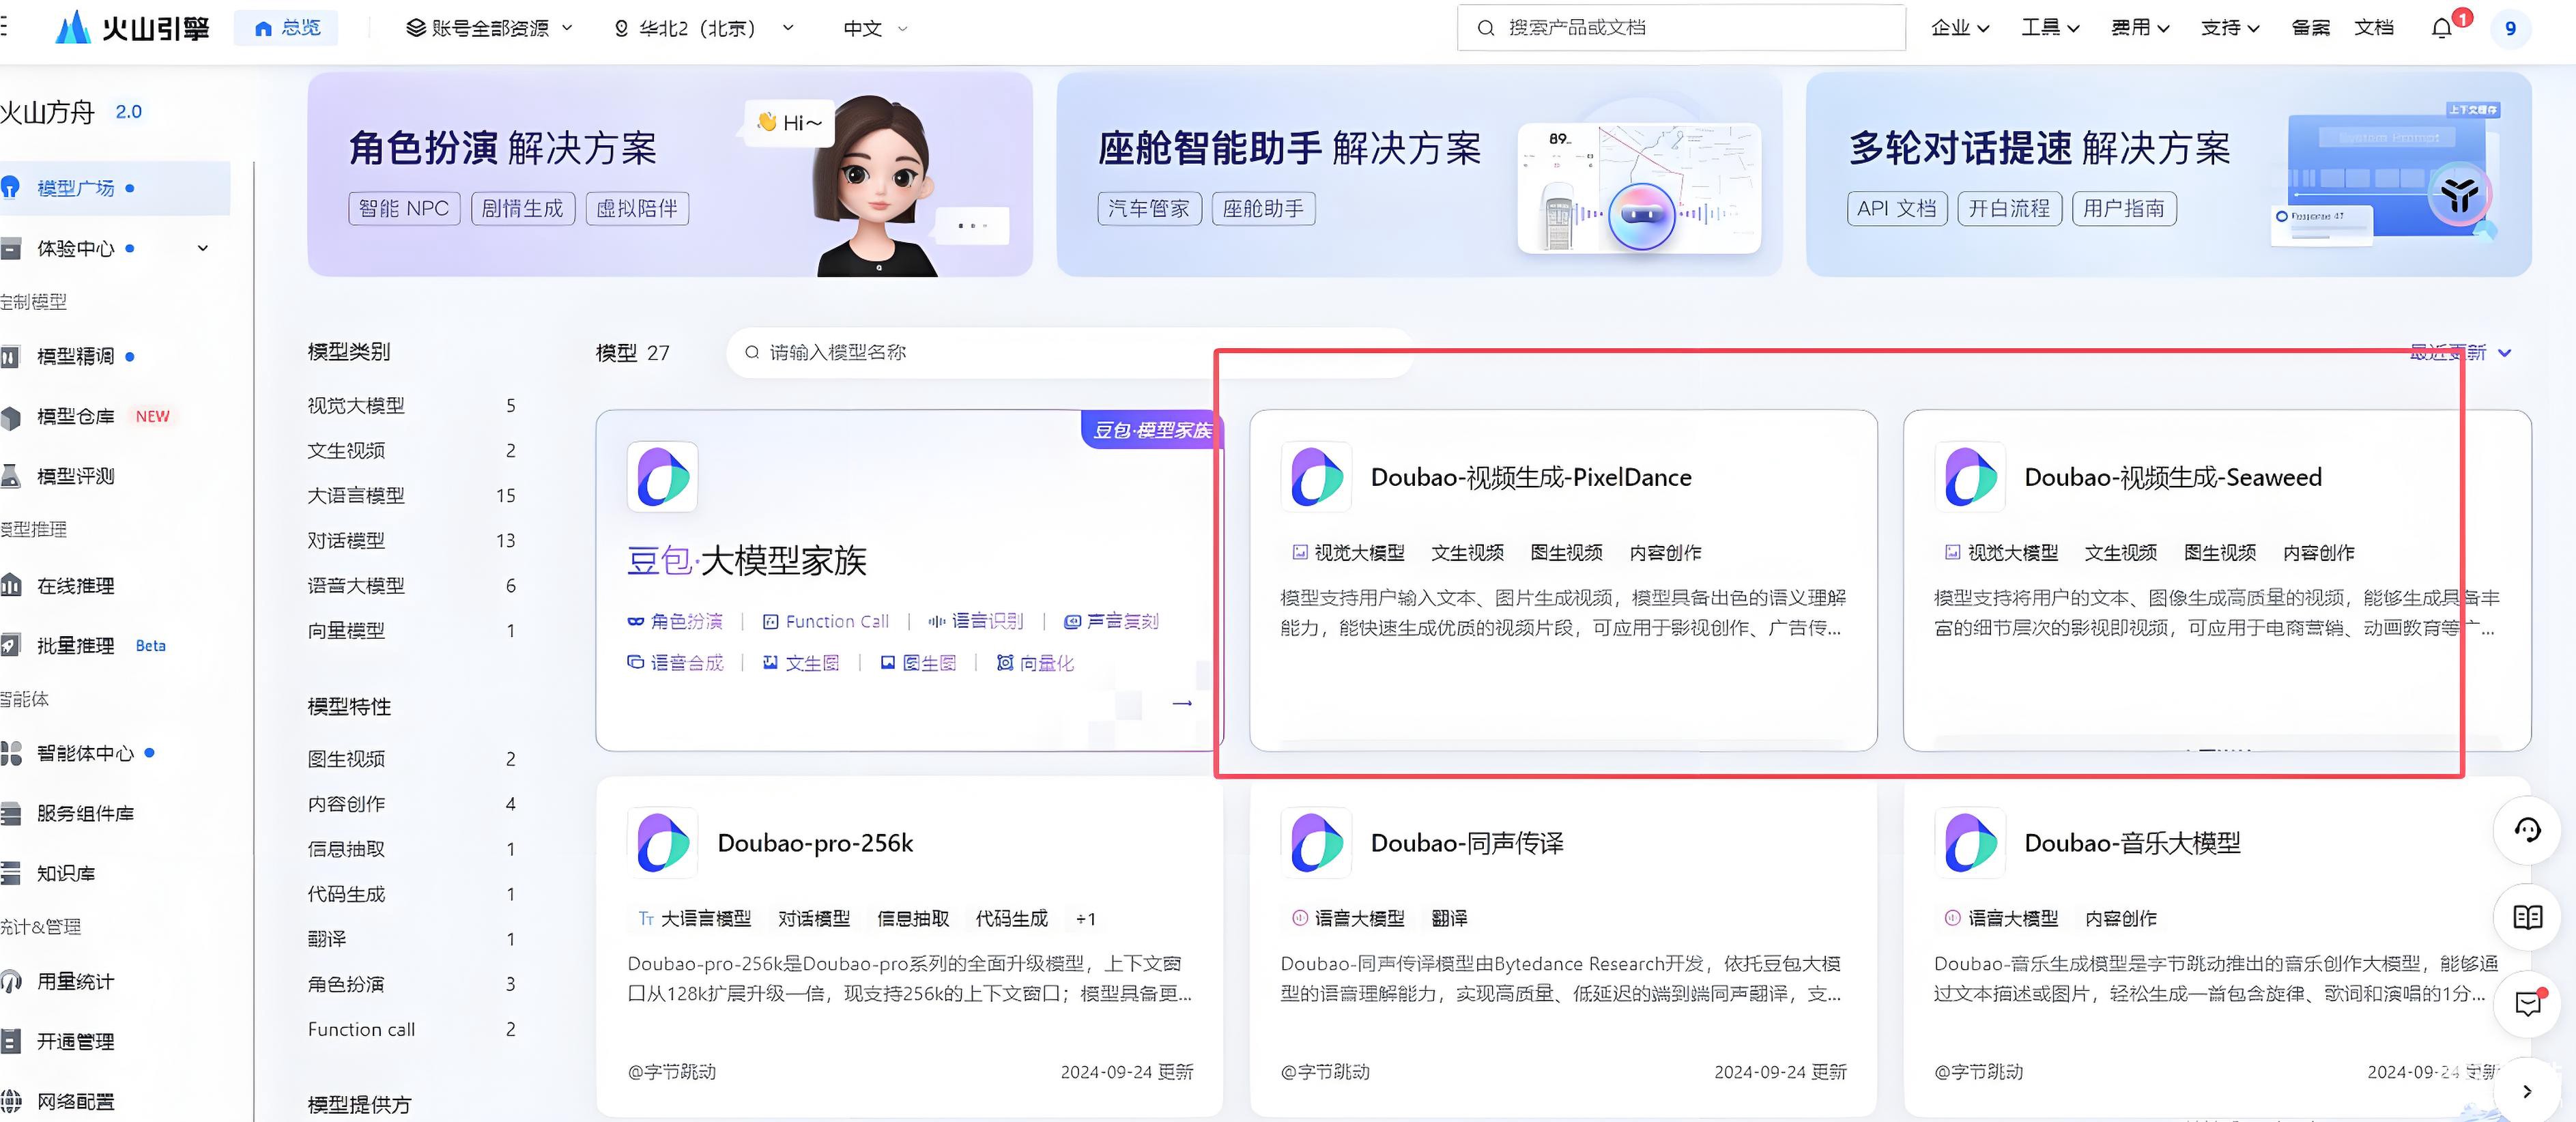Click the 网络配置 sidebar icon
Screen dimensions: 2576x1122
click(x=10, y=1101)
